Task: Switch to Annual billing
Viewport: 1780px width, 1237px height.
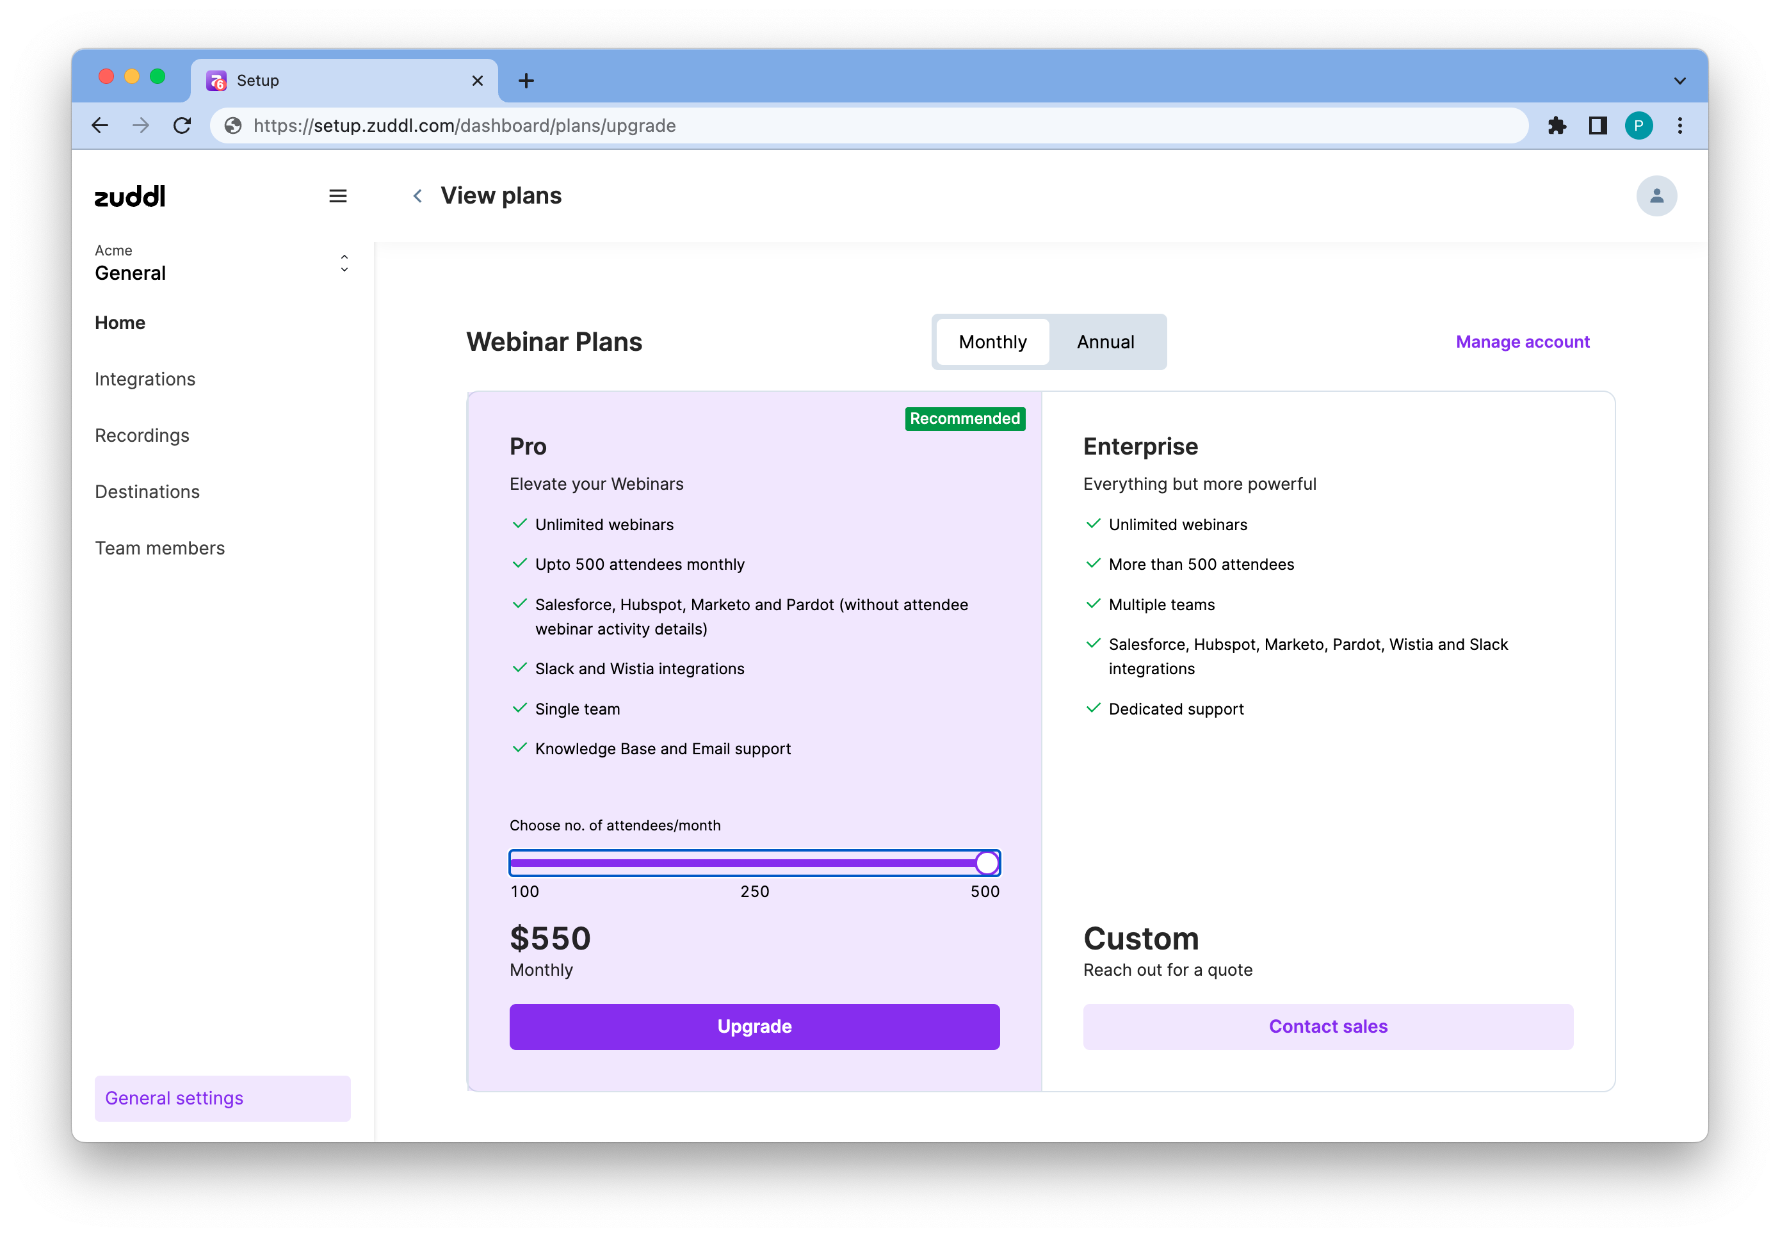Action: click(1105, 342)
